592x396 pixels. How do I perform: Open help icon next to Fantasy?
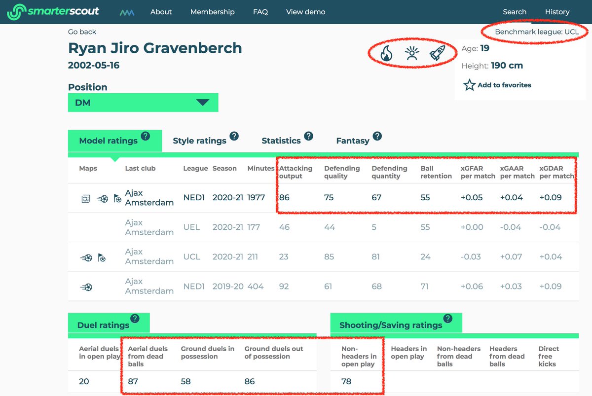click(x=377, y=136)
